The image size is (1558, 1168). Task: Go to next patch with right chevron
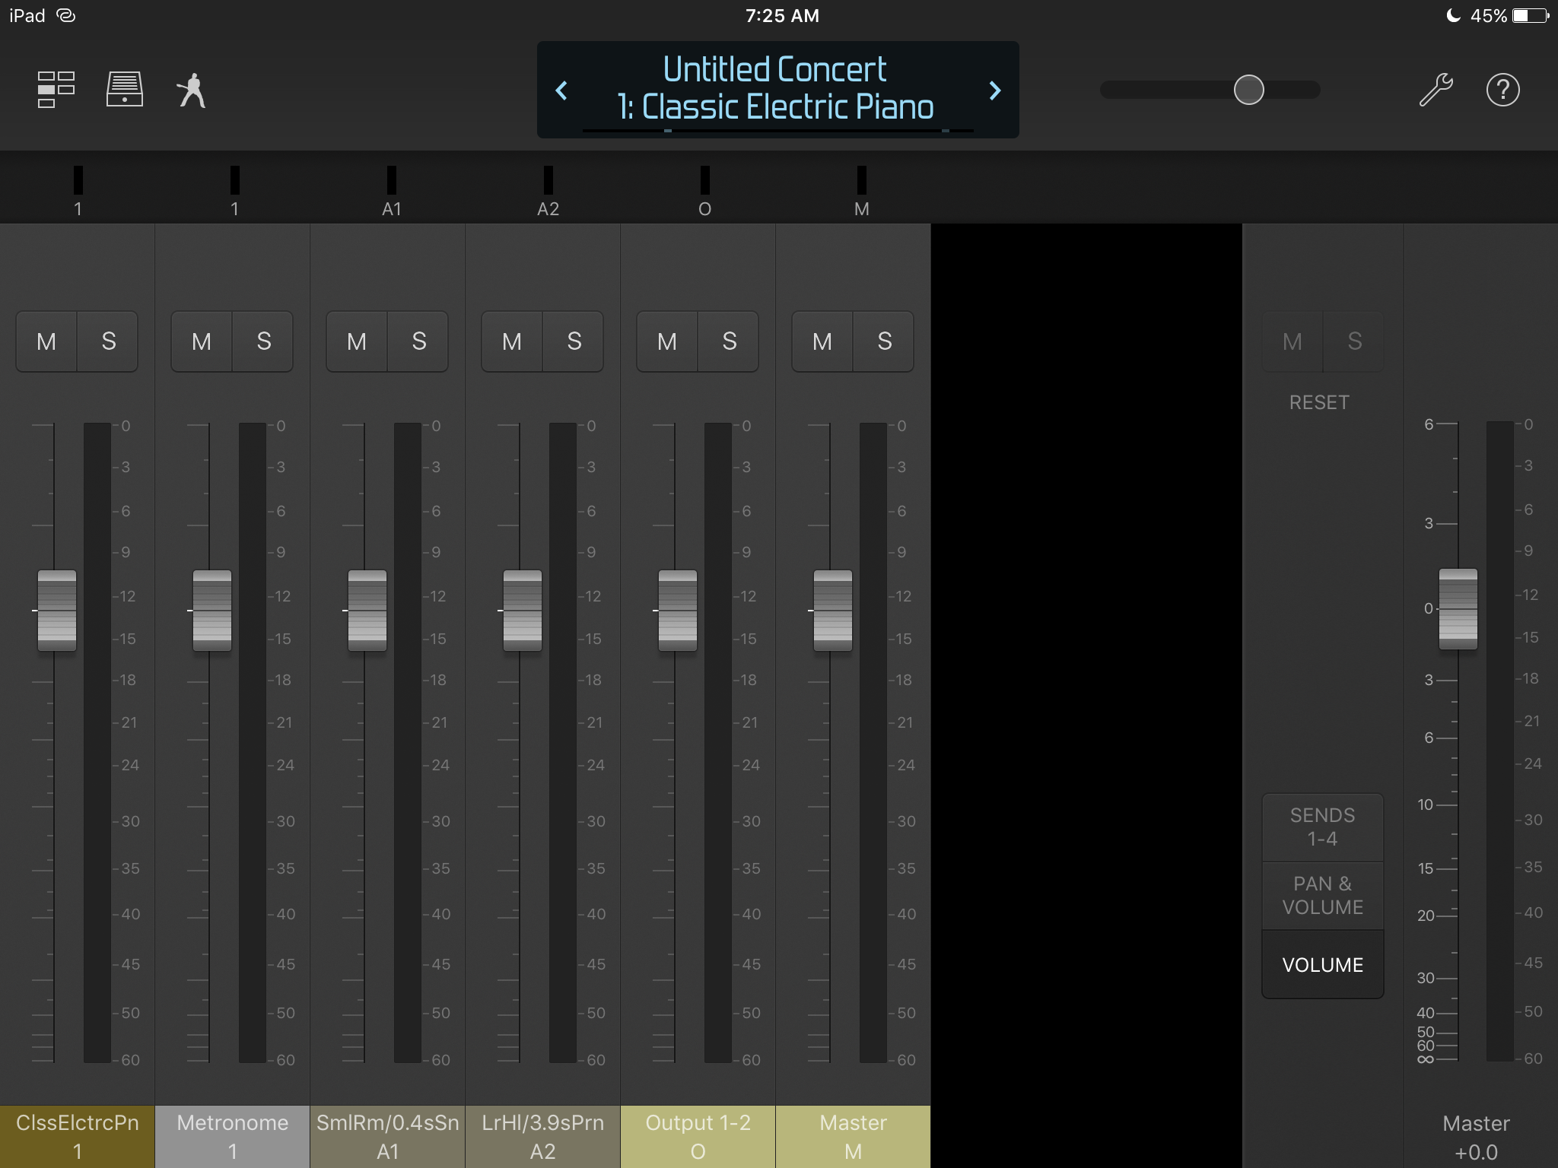point(994,90)
